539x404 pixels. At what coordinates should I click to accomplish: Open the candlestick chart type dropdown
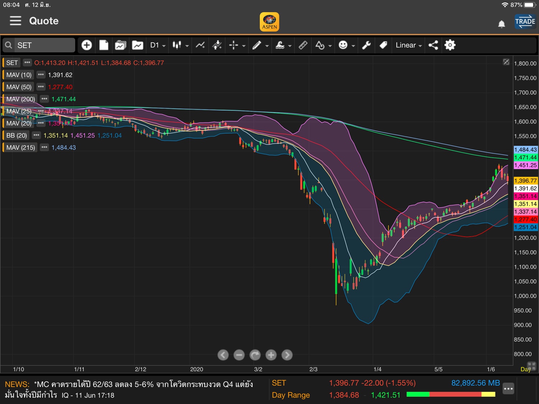click(x=180, y=45)
